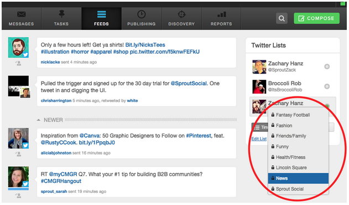The width and height of the screenshot is (349, 205).
Task: Open sprout_sarah's avatar
Action: (18, 177)
